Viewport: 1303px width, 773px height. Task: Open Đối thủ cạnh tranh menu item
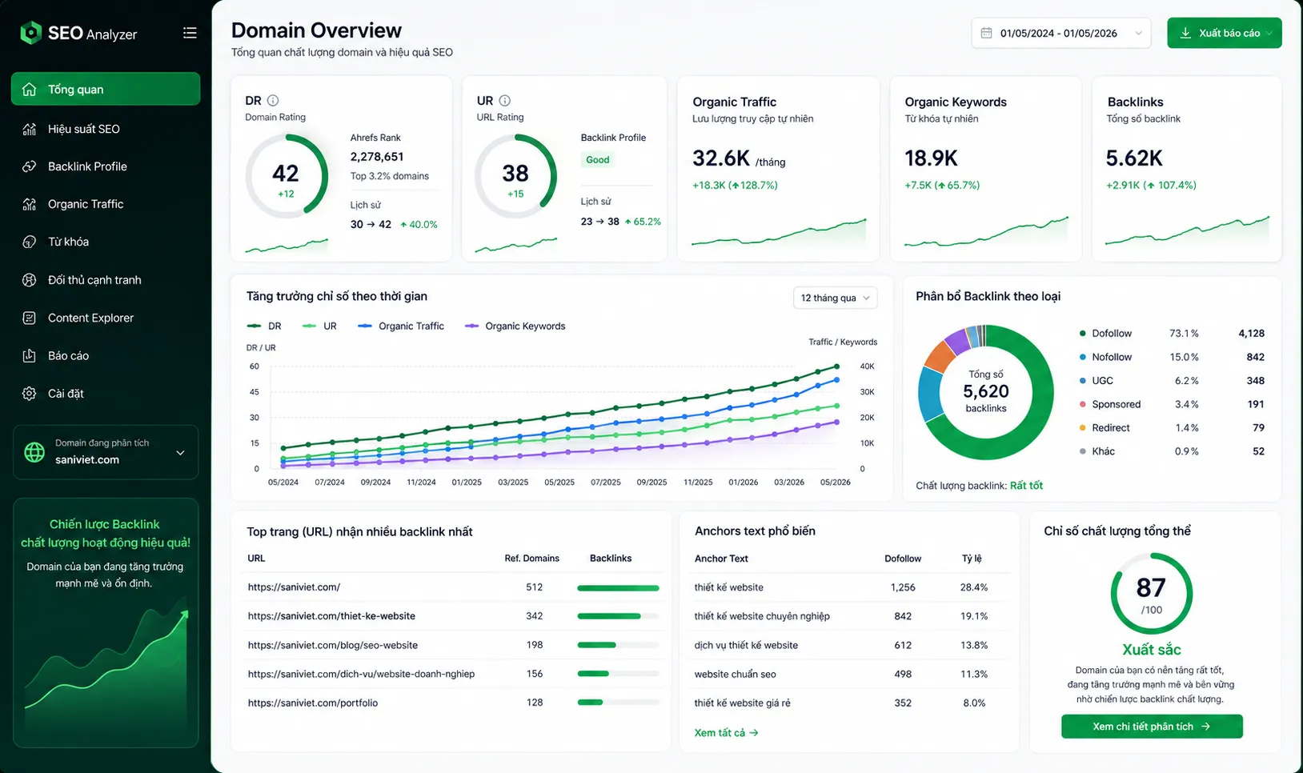coord(106,280)
